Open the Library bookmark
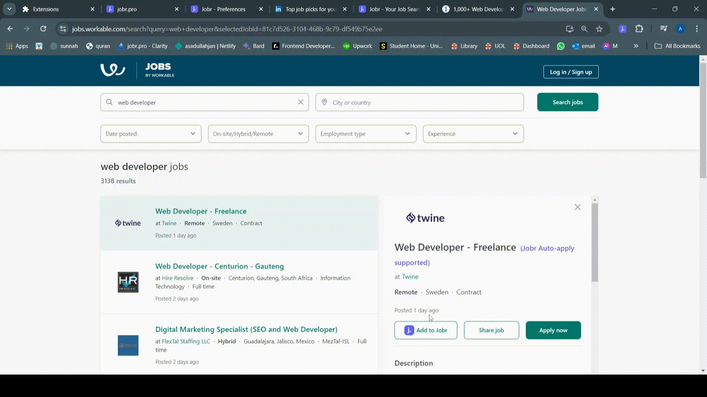This screenshot has width=707, height=397. click(x=464, y=46)
